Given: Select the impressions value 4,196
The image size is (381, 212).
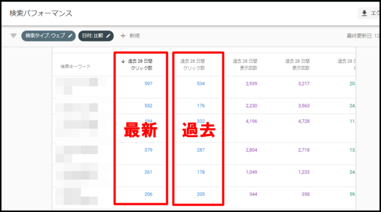Looking at the screenshot, I should pos(251,121).
